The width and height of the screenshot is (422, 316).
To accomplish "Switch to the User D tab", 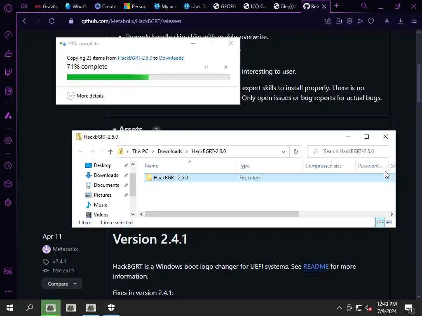I will [195, 7].
